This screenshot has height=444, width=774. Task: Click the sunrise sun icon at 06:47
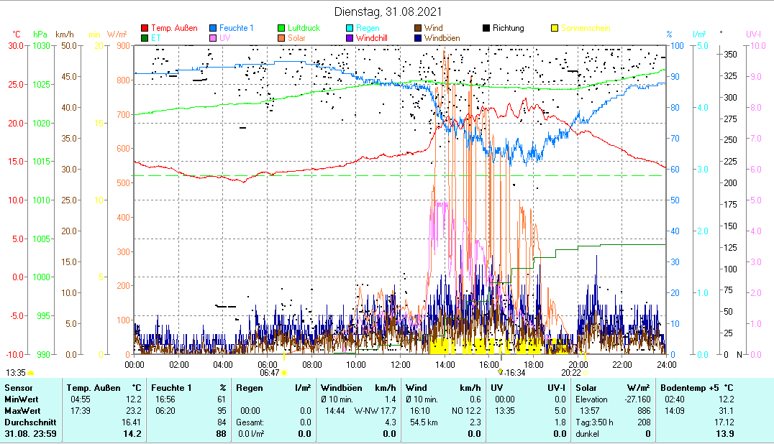(x=284, y=373)
